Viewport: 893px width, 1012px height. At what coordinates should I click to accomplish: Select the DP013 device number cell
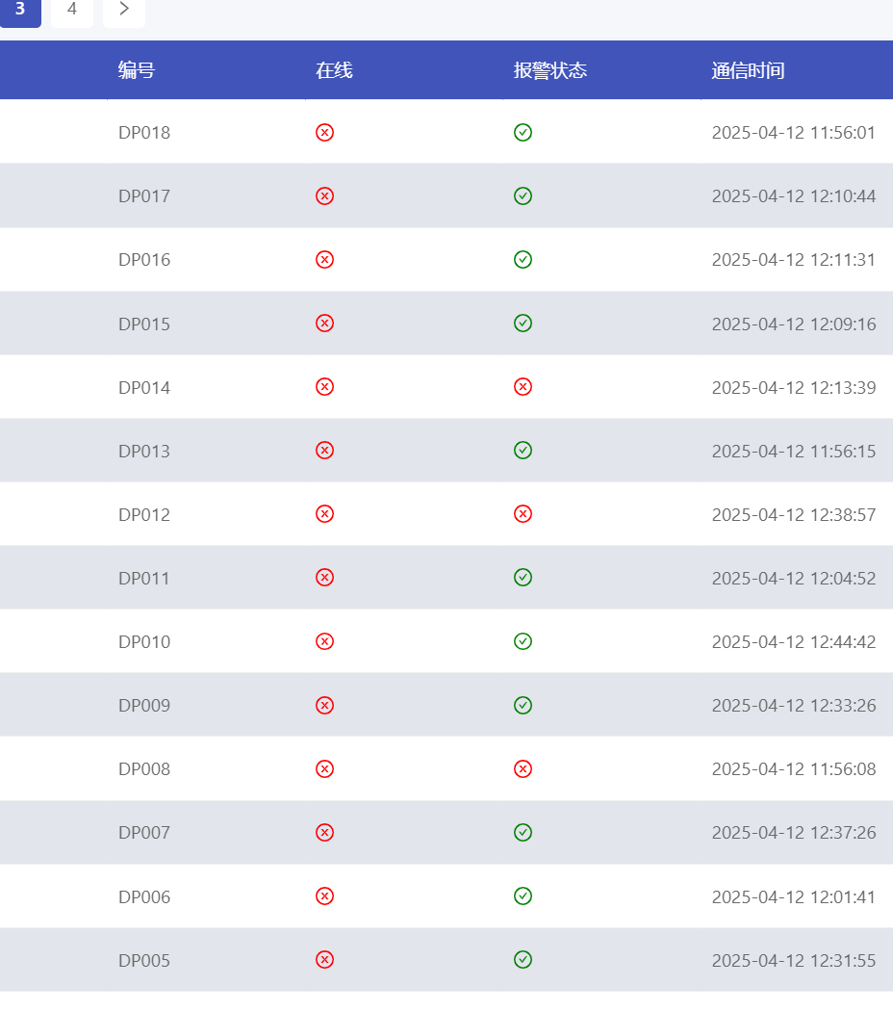click(144, 451)
